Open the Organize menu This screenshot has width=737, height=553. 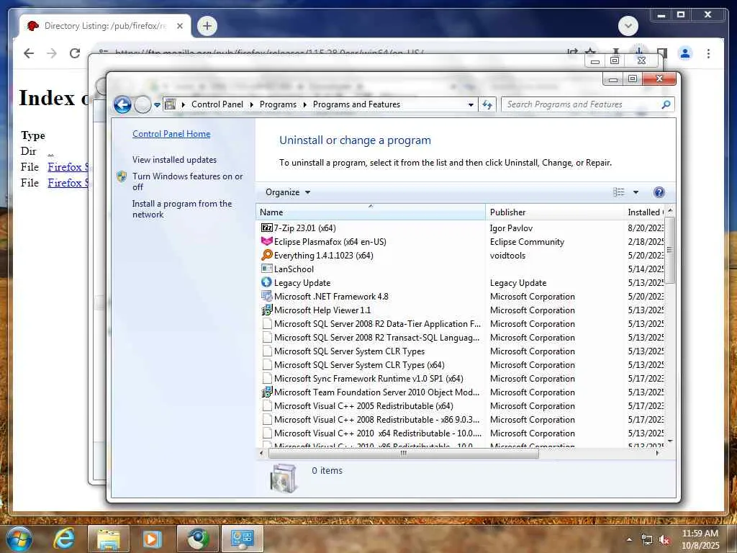pos(288,192)
